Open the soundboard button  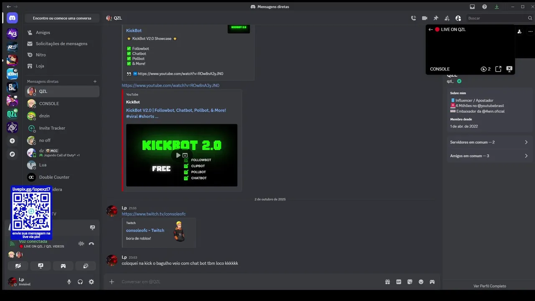(x=86, y=266)
